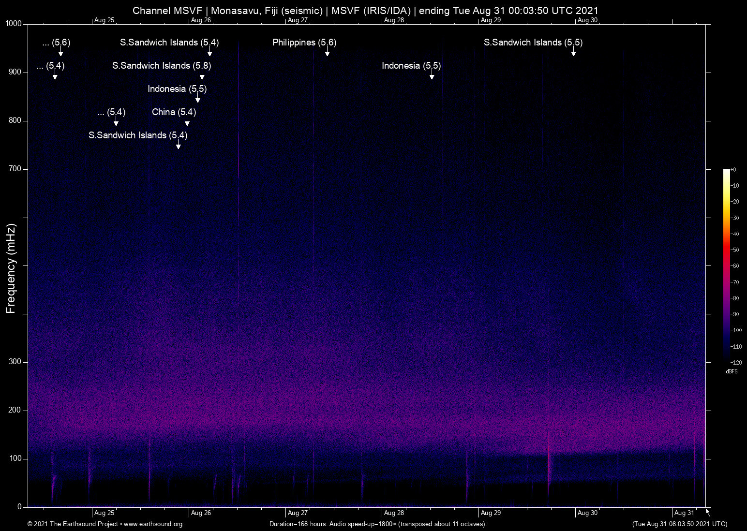Image resolution: width=747 pixels, height=531 pixels.
Task: Click the 300 mHz tick on frequency axis
Action: (15, 362)
